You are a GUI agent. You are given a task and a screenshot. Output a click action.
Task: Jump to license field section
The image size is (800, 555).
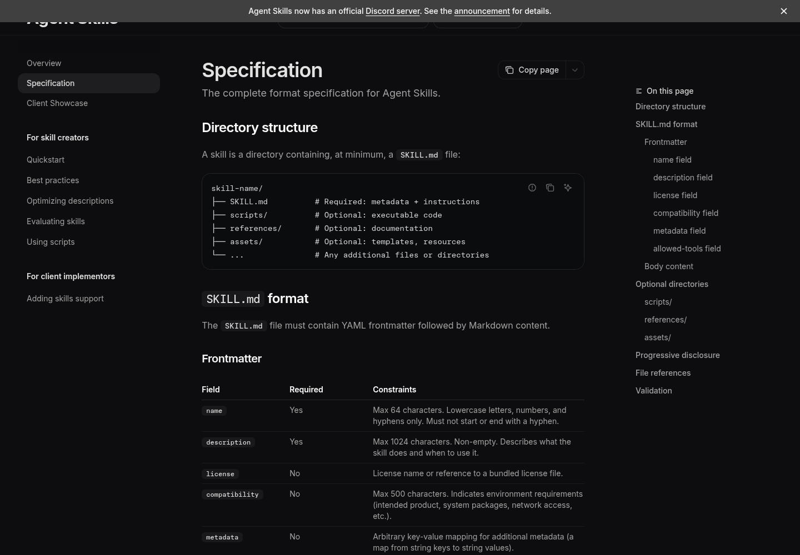coord(675,195)
